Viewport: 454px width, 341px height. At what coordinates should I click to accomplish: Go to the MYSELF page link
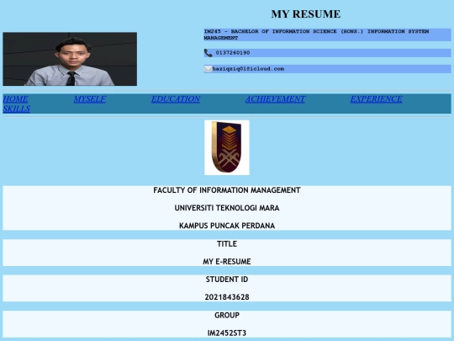pyautogui.click(x=90, y=99)
